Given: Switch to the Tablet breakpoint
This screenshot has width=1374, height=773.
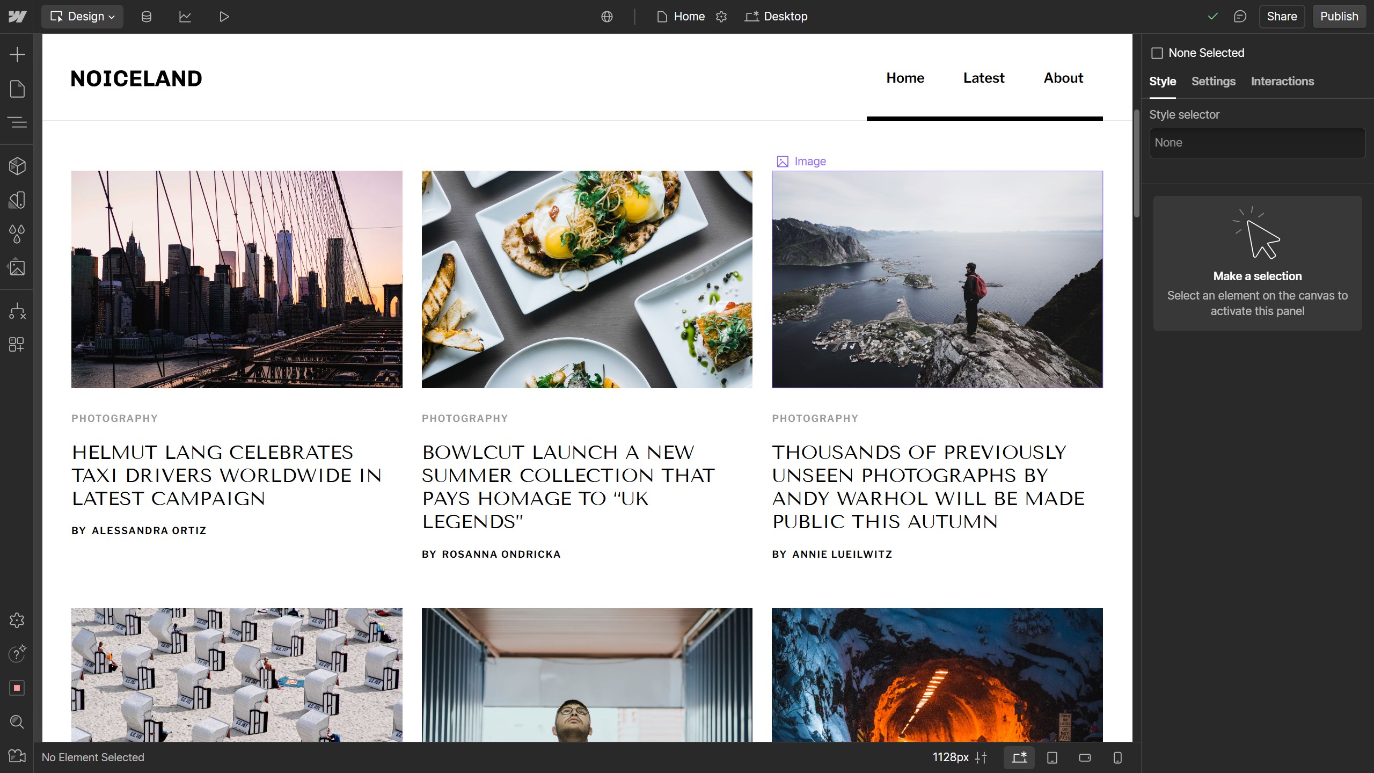Looking at the screenshot, I should 1052,757.
